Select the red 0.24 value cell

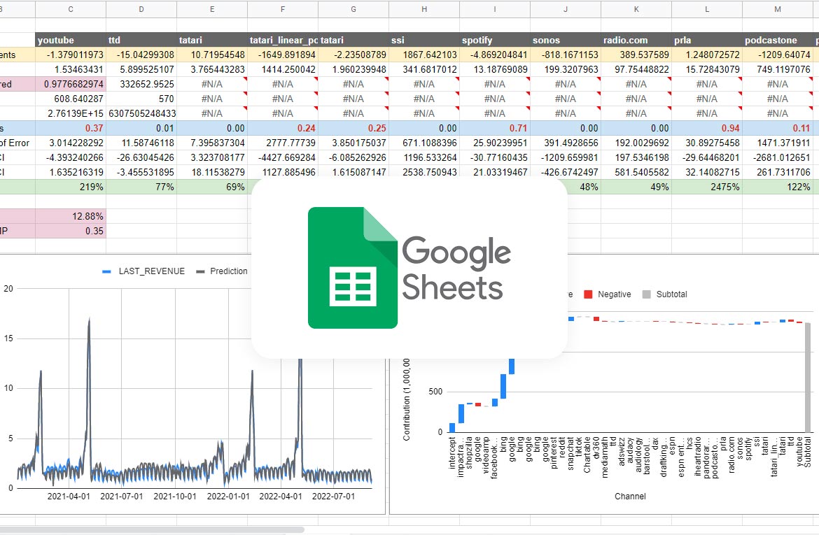click(x=283, y=128)
